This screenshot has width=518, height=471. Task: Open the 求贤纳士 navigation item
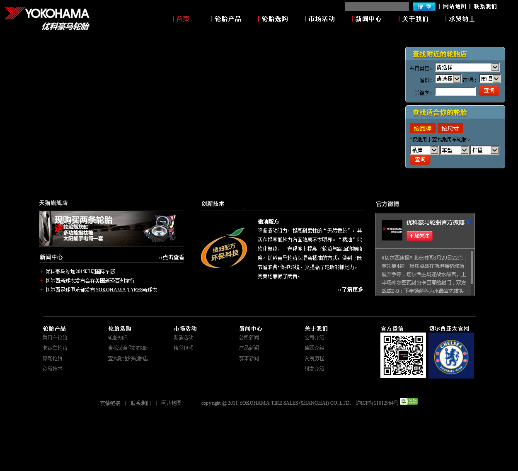(462, 19)
